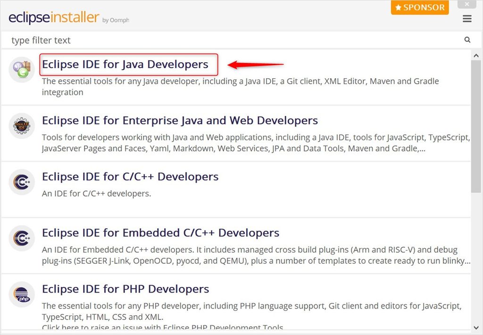483x335 pixels.
Task: Click the PHP Developers package icon
Action: click(22, 294)
